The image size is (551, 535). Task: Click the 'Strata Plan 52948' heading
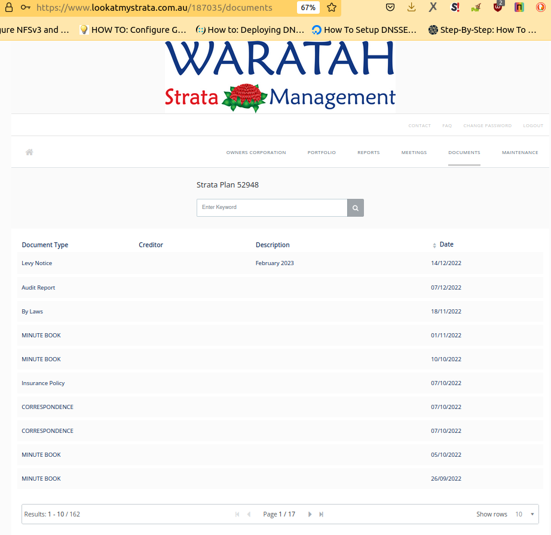click(228, 185)
